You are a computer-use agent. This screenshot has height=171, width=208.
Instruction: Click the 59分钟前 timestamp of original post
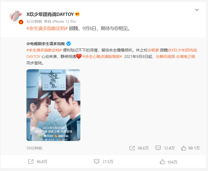(x=34, y=148)
